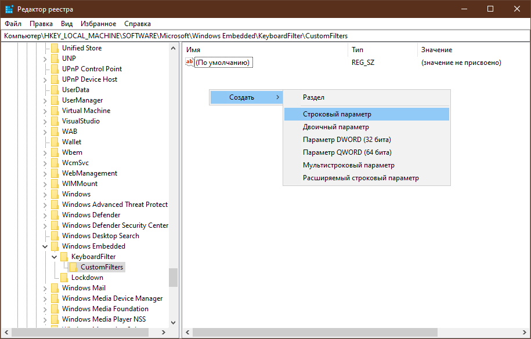Click the Unified Store folder icon
The image size is (531, 339).
(x=55, y=48)
